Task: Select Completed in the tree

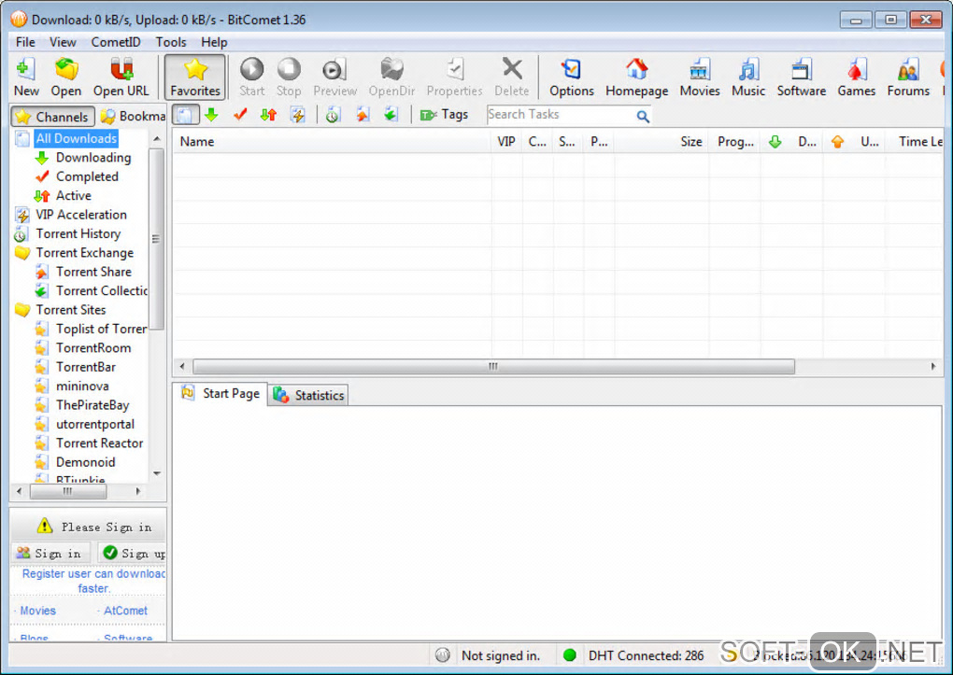Action: (x=87, y=176)
